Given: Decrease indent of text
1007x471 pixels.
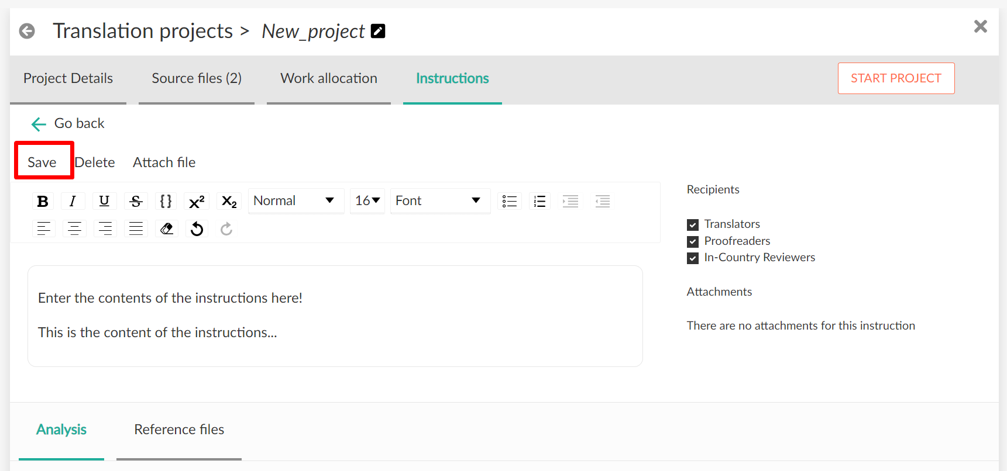Looking at the screenshot, I should point(603,202).
